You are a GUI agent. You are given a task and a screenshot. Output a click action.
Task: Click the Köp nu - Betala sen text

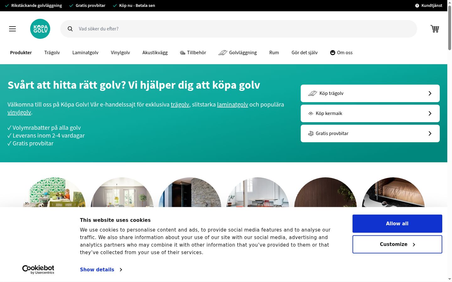[137, 6]
